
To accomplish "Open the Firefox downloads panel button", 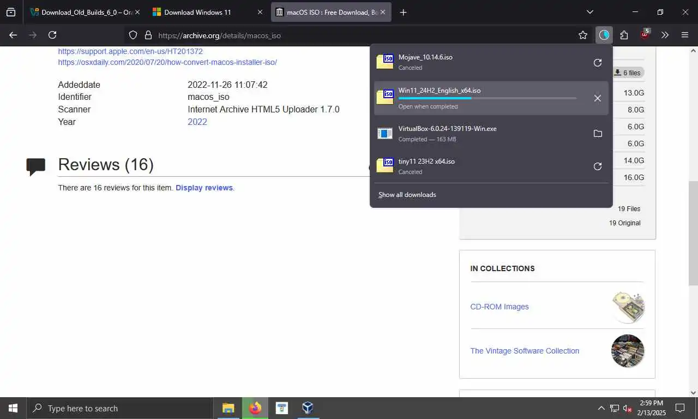I will 604,35.
